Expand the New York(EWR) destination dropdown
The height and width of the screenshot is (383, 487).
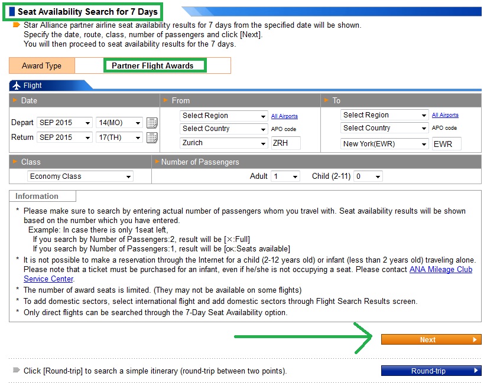[x=384, y=143]
